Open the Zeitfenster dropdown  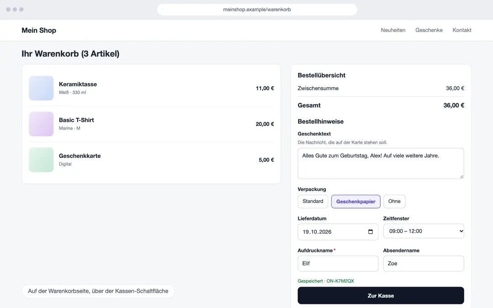click(x=424, y=231)
